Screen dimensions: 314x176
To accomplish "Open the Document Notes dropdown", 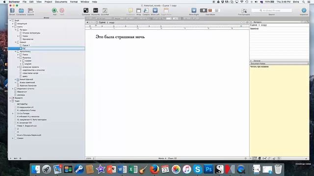I will click(x=279, y=64).
